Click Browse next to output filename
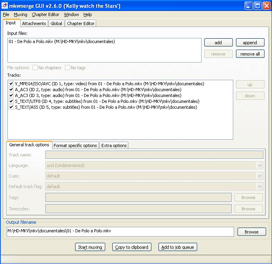Screen dimensions: 272x264 [x=251, y=232]
